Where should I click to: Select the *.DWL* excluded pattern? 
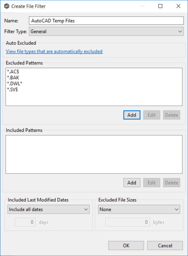tap(15, 83)
